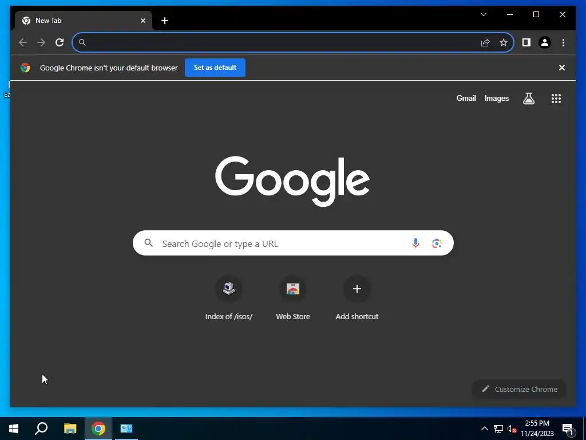Close the New Tab tab
Screen dimensions: 586x440
click(142, 21)
